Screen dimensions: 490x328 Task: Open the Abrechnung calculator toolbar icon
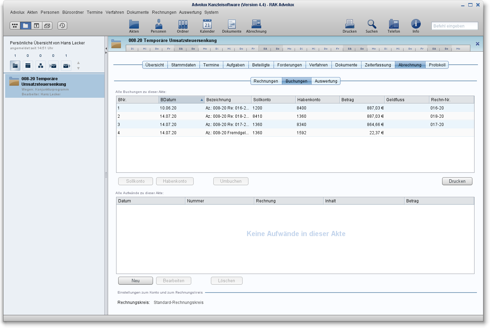coord(256,26)
